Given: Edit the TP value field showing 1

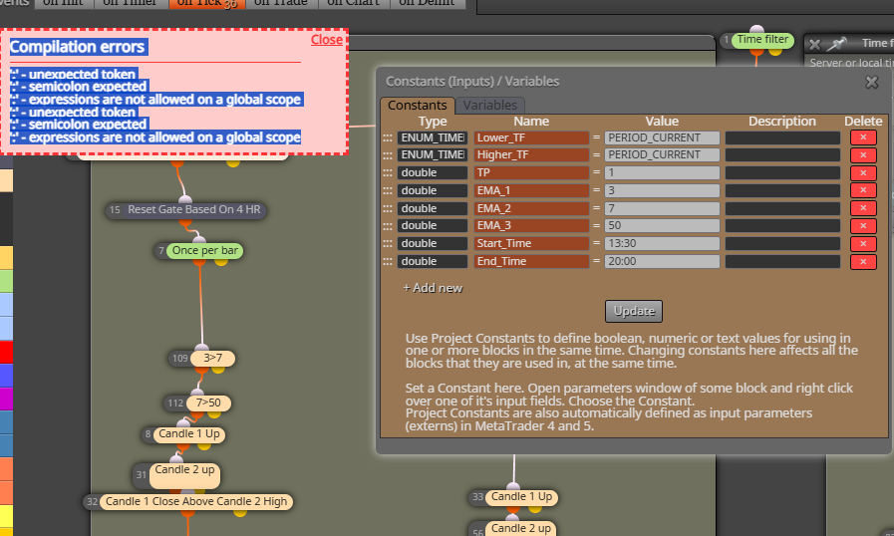Looking at the screenshot, I should [x=662, y=172].
